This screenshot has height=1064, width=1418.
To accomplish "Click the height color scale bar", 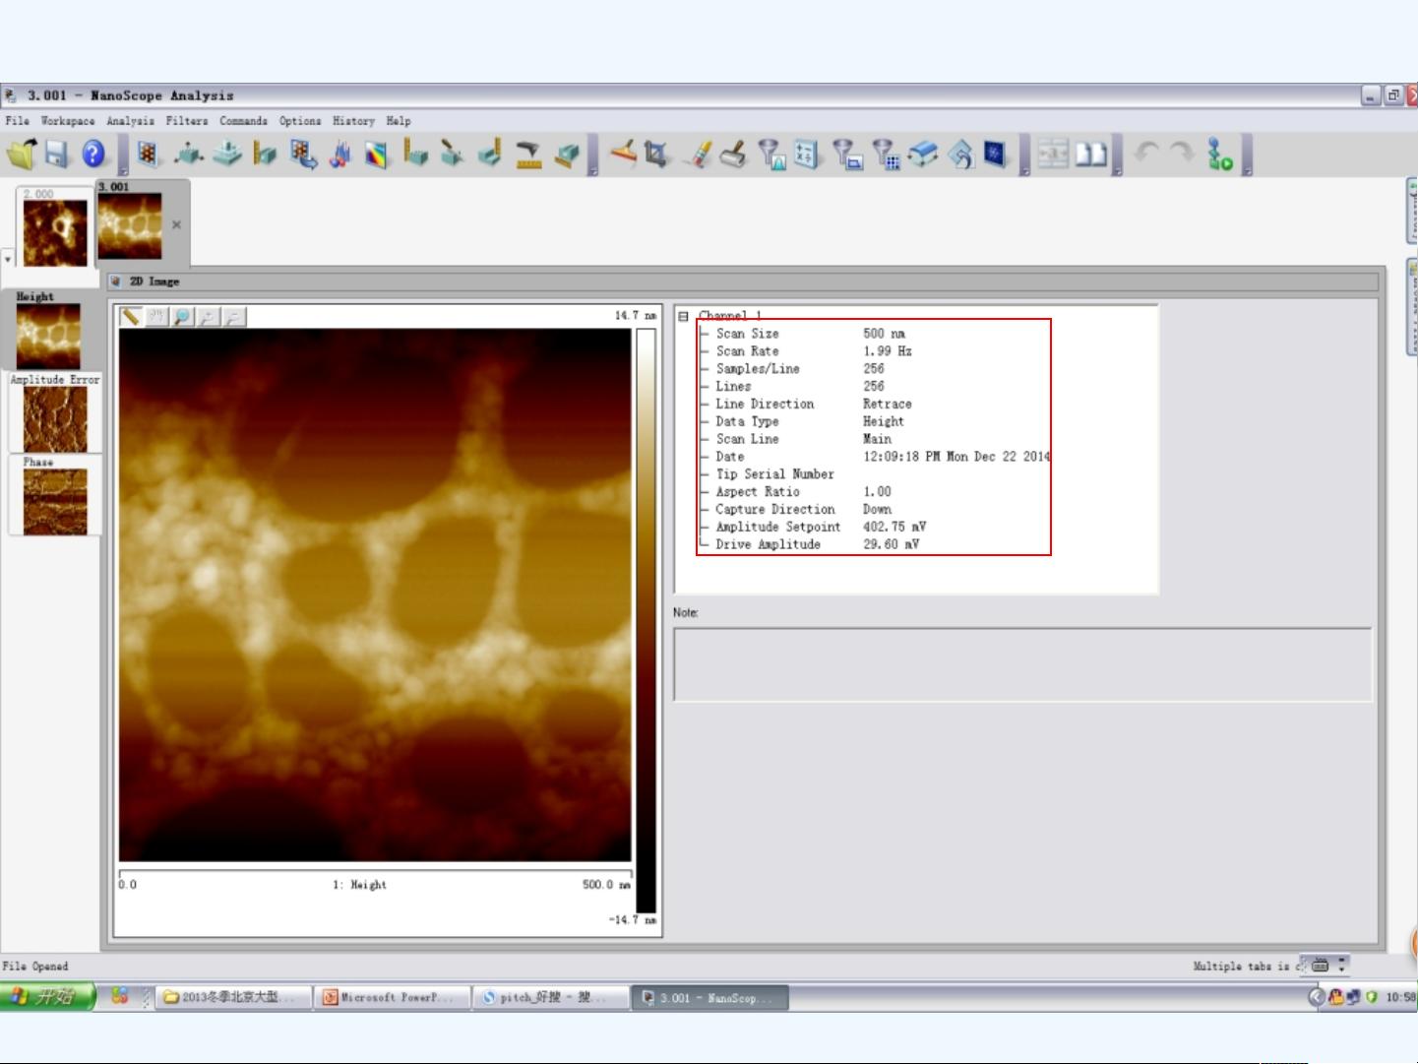I will [646, 620].
